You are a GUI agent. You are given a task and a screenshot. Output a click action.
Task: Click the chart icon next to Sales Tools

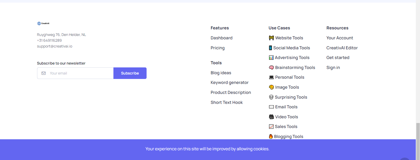pos(271,126)
